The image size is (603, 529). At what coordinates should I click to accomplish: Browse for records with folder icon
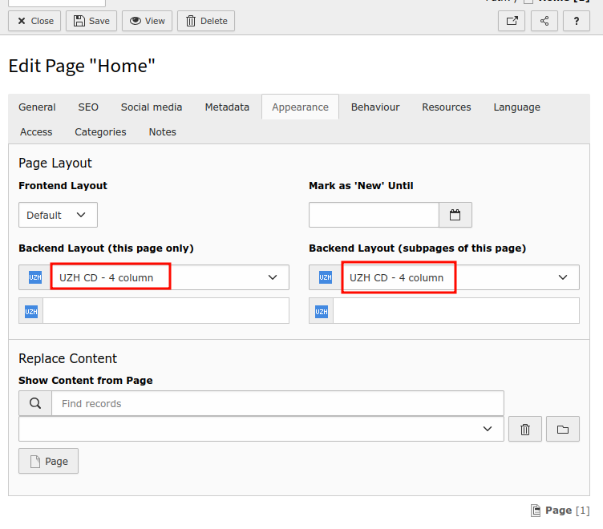pos(563,429)
